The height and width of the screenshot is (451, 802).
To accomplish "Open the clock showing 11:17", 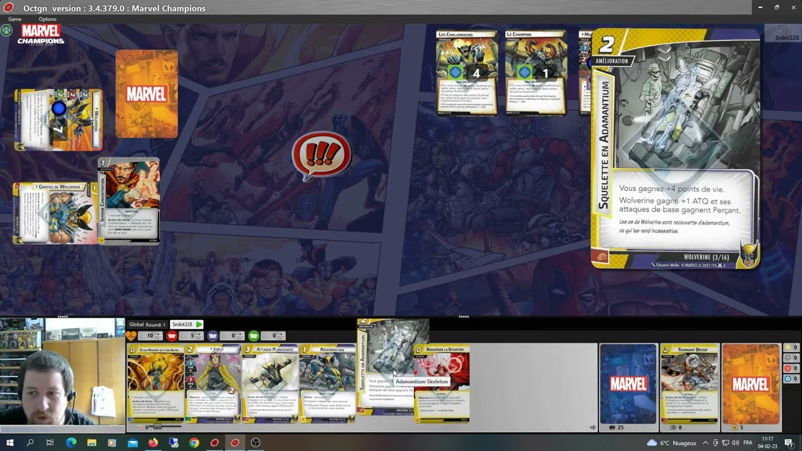I will tap(768, 442).
